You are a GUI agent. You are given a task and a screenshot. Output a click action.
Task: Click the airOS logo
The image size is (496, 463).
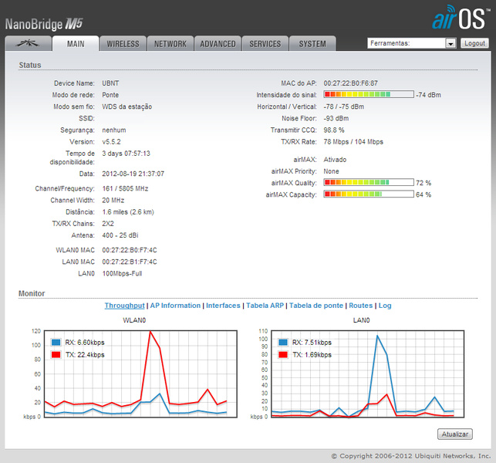(461, 18)
